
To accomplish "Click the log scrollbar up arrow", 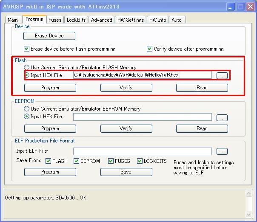I will [x=248, y=194].
